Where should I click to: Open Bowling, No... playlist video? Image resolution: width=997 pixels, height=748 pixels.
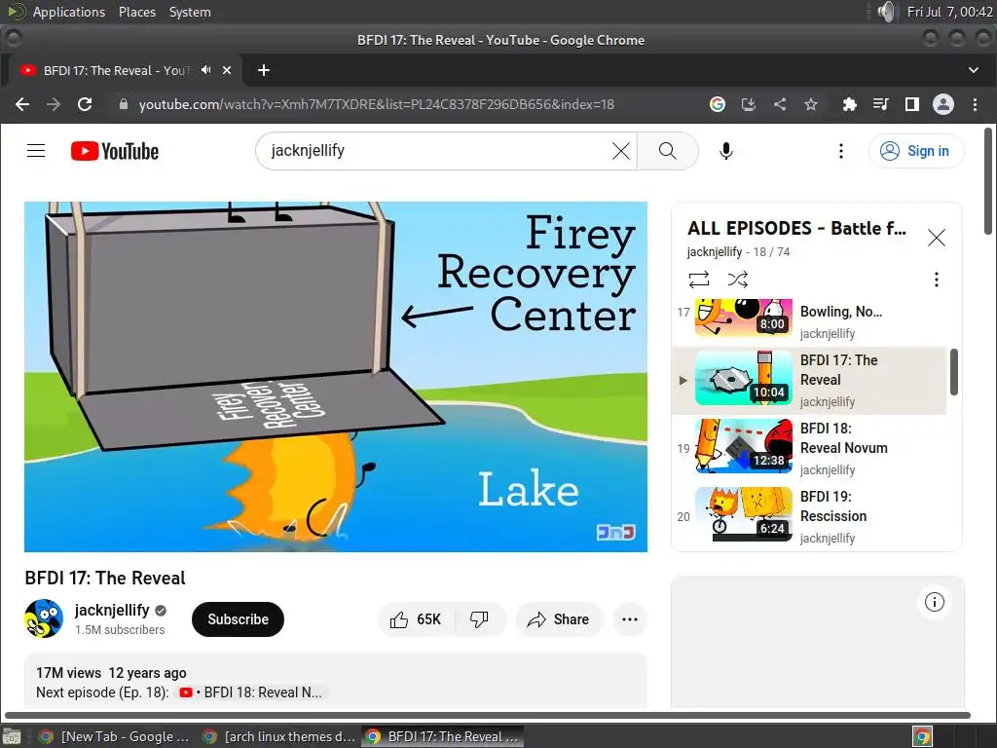pyautogui.click(x=809, y=320)
